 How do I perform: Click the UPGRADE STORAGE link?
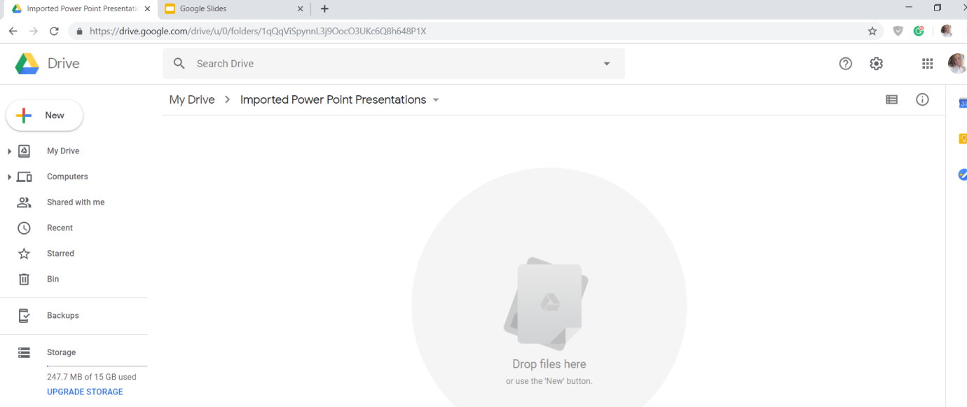point(85,392)
